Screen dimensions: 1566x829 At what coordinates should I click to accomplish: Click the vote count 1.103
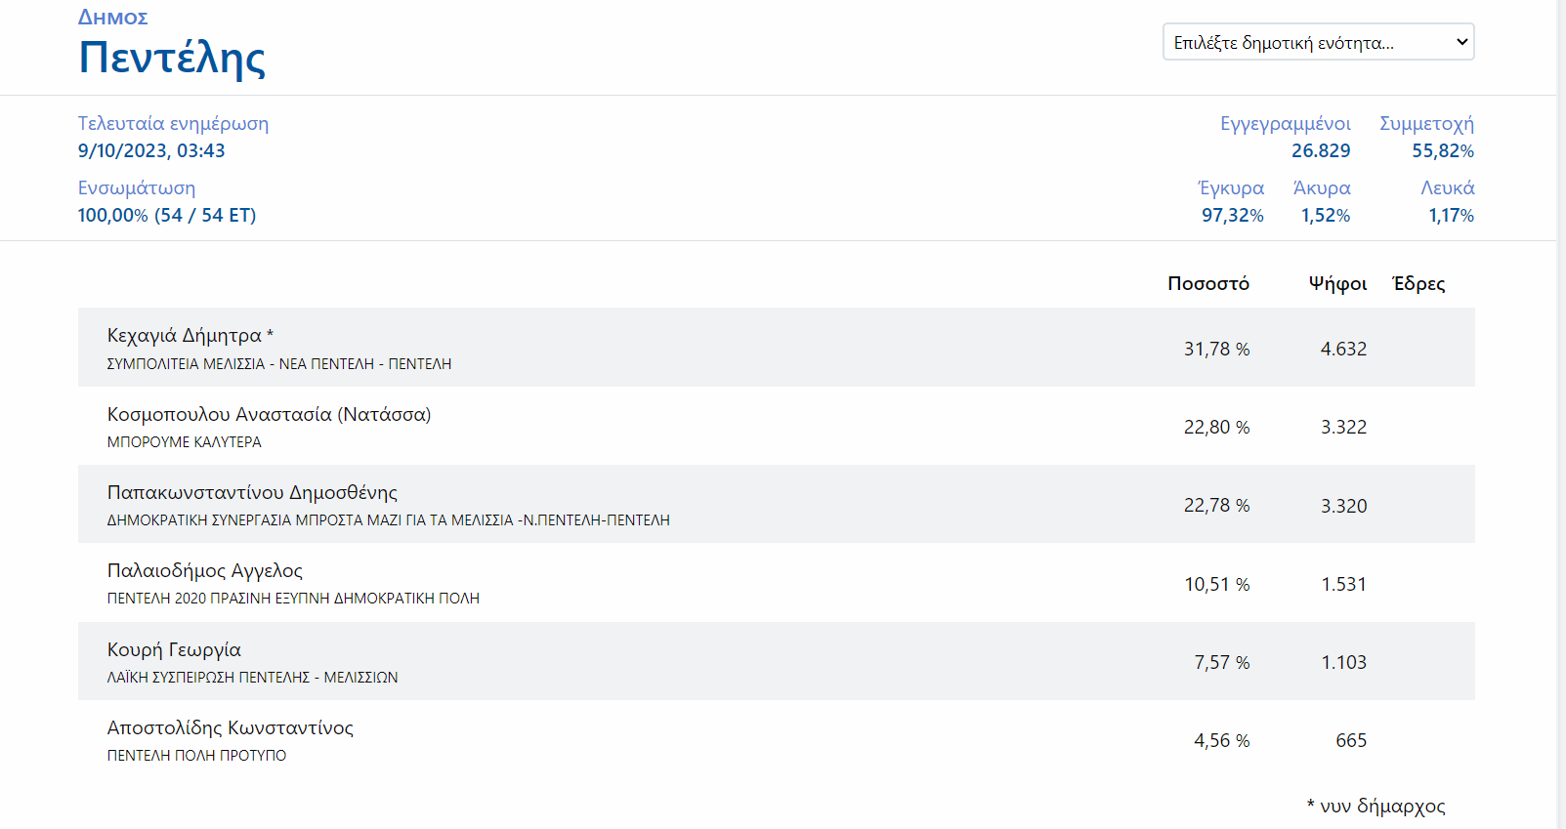pos(1343,663)
